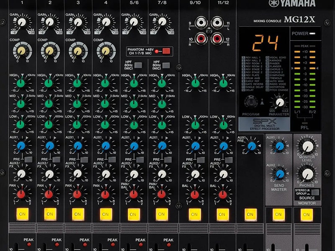The image size is (335, 251).
Task: Toggle the PRE switch on channel 11/12
Action: pyautogui.click(x=229, y=159)
